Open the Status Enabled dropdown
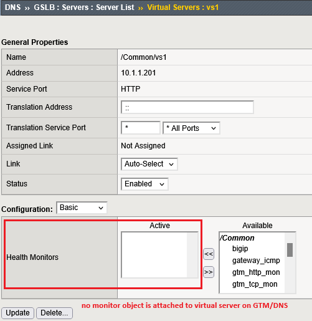Screen dimensions: 312x321 [144, 184]
